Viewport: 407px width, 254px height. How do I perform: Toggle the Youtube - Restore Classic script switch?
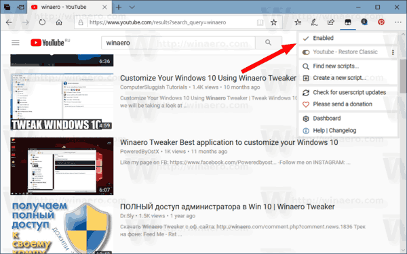click(x=306, y=52)
